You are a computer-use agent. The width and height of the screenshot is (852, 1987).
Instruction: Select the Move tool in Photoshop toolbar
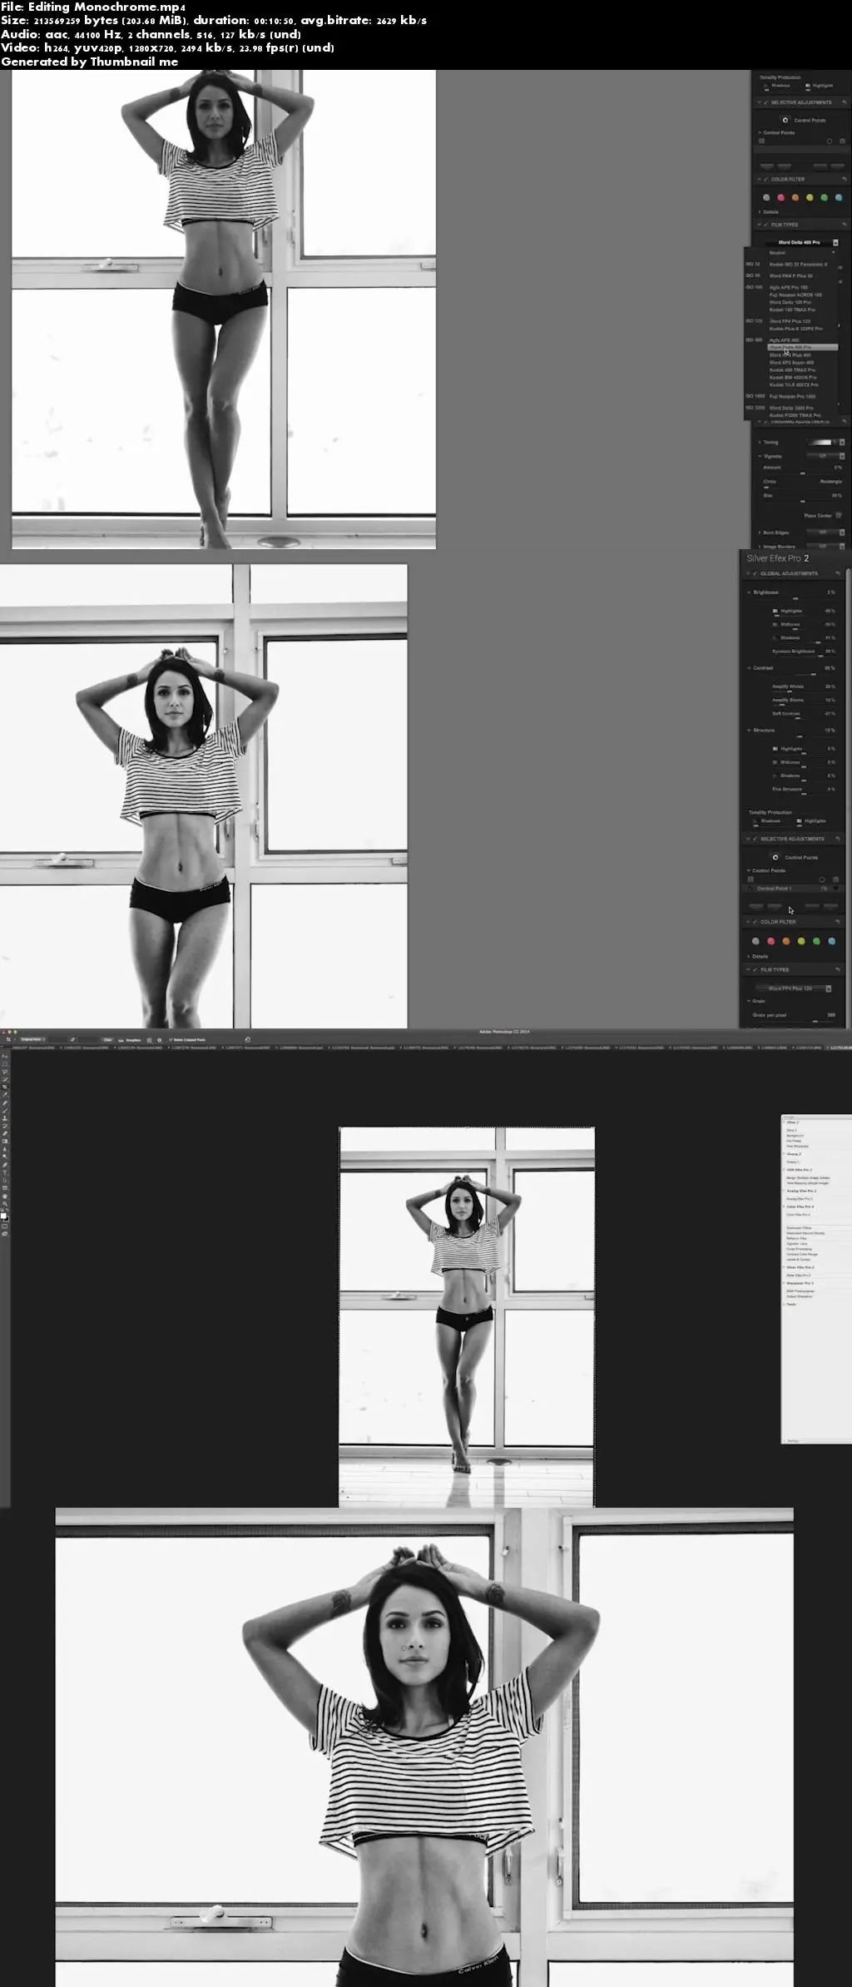[x=5, y=1056]
